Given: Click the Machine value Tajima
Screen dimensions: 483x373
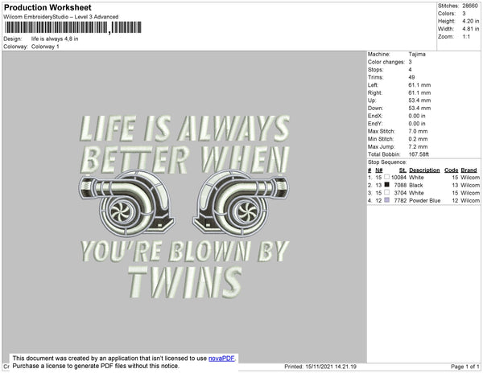Looking at the screenshot, I should pyautogui.click(x=417, y=54).
